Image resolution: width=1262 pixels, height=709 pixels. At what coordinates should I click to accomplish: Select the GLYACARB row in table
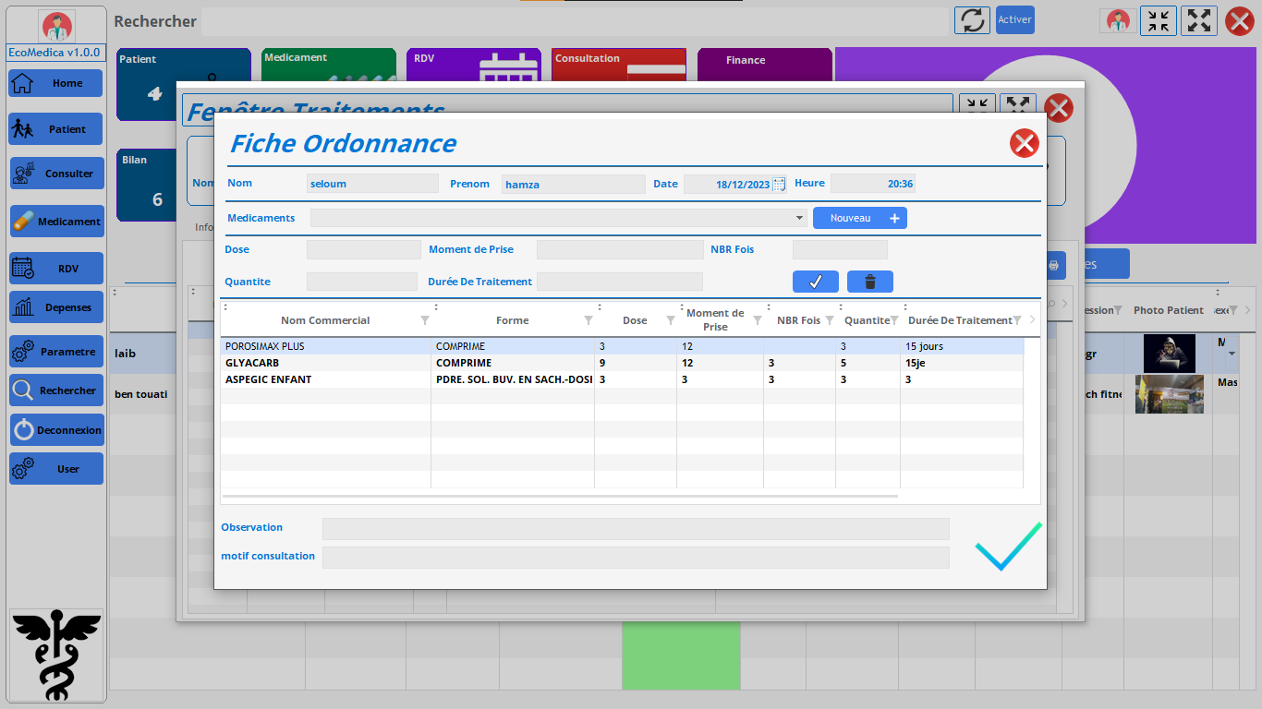point(323,363)
